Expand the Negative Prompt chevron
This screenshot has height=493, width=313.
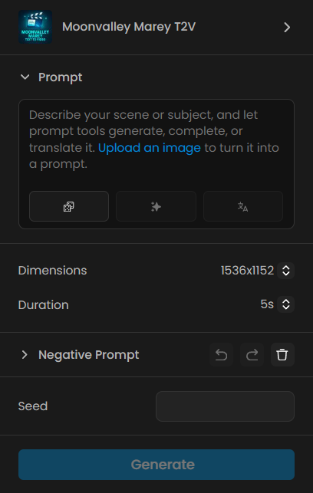click(25, 355)
